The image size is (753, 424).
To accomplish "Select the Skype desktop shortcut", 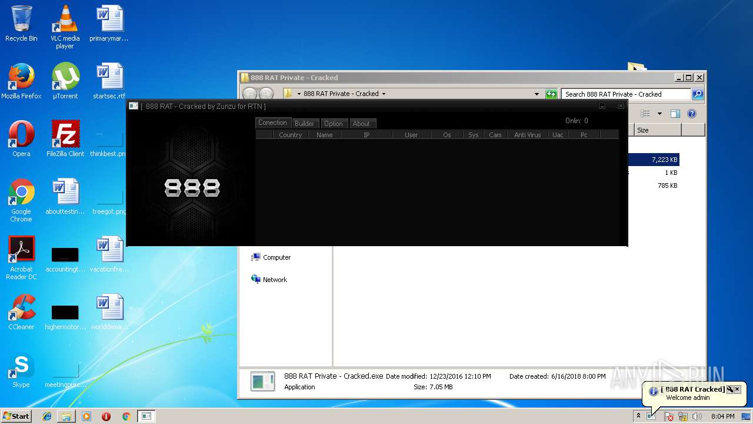I will click(21, 370).
